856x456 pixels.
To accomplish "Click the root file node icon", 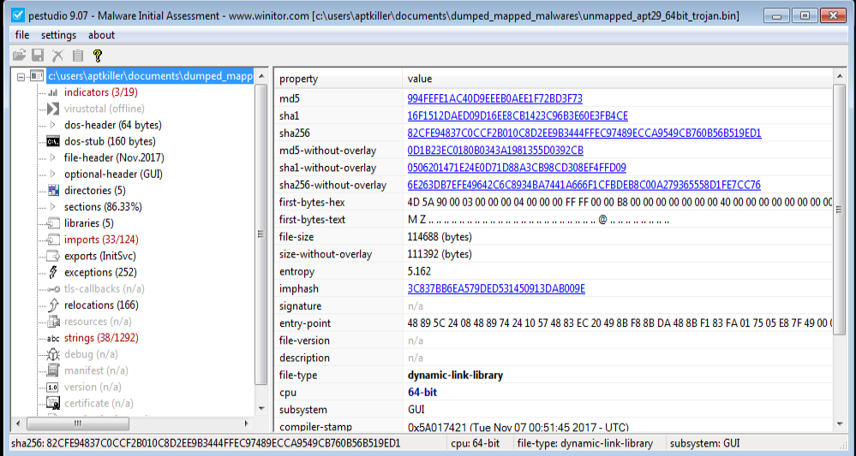I will coord(37,76).
